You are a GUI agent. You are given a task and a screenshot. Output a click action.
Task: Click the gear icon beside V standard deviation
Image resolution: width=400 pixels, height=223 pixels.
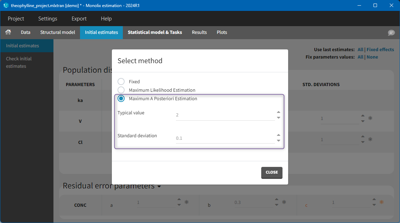point(370,118)
